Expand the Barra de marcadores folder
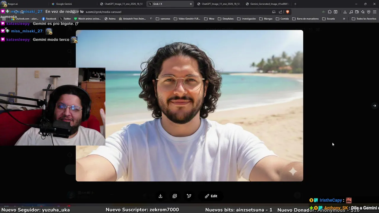 306,19
